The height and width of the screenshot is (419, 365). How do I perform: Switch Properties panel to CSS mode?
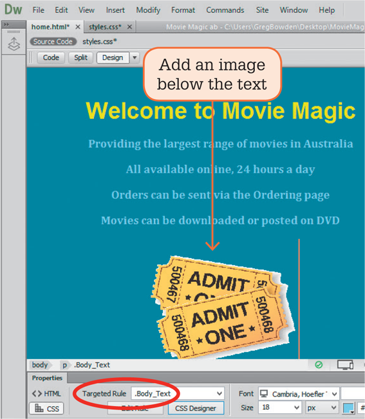click(46, 409)
